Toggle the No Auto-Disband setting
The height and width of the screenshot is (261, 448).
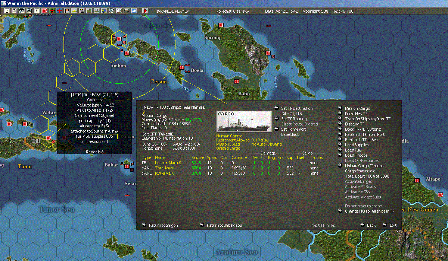267,144
